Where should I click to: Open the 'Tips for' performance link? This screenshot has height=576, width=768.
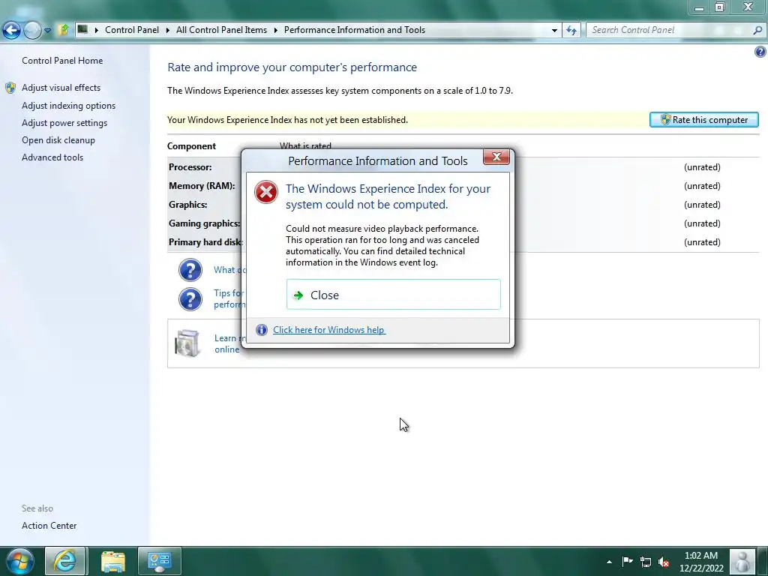click(229, 298)
